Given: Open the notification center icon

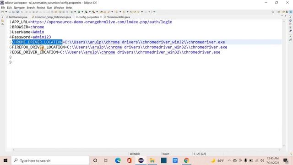Looking at the screenshot, I should (x=286, y=160).
